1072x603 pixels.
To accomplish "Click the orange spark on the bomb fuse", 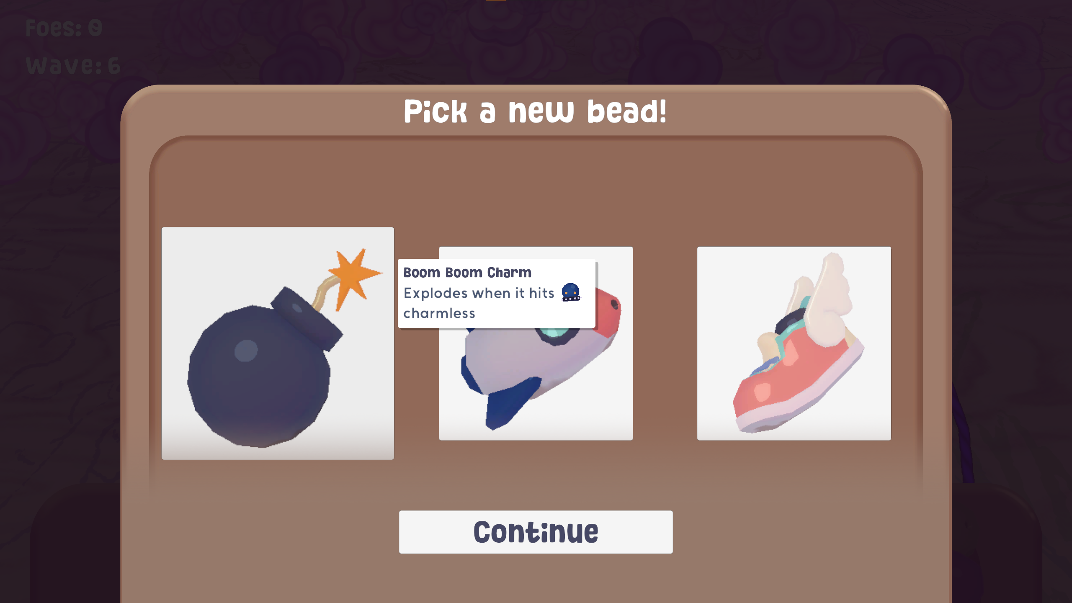I will click(x=354, y=276).
